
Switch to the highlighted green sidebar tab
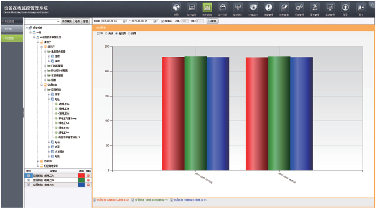pyautogui.click(x=12, y=38)
